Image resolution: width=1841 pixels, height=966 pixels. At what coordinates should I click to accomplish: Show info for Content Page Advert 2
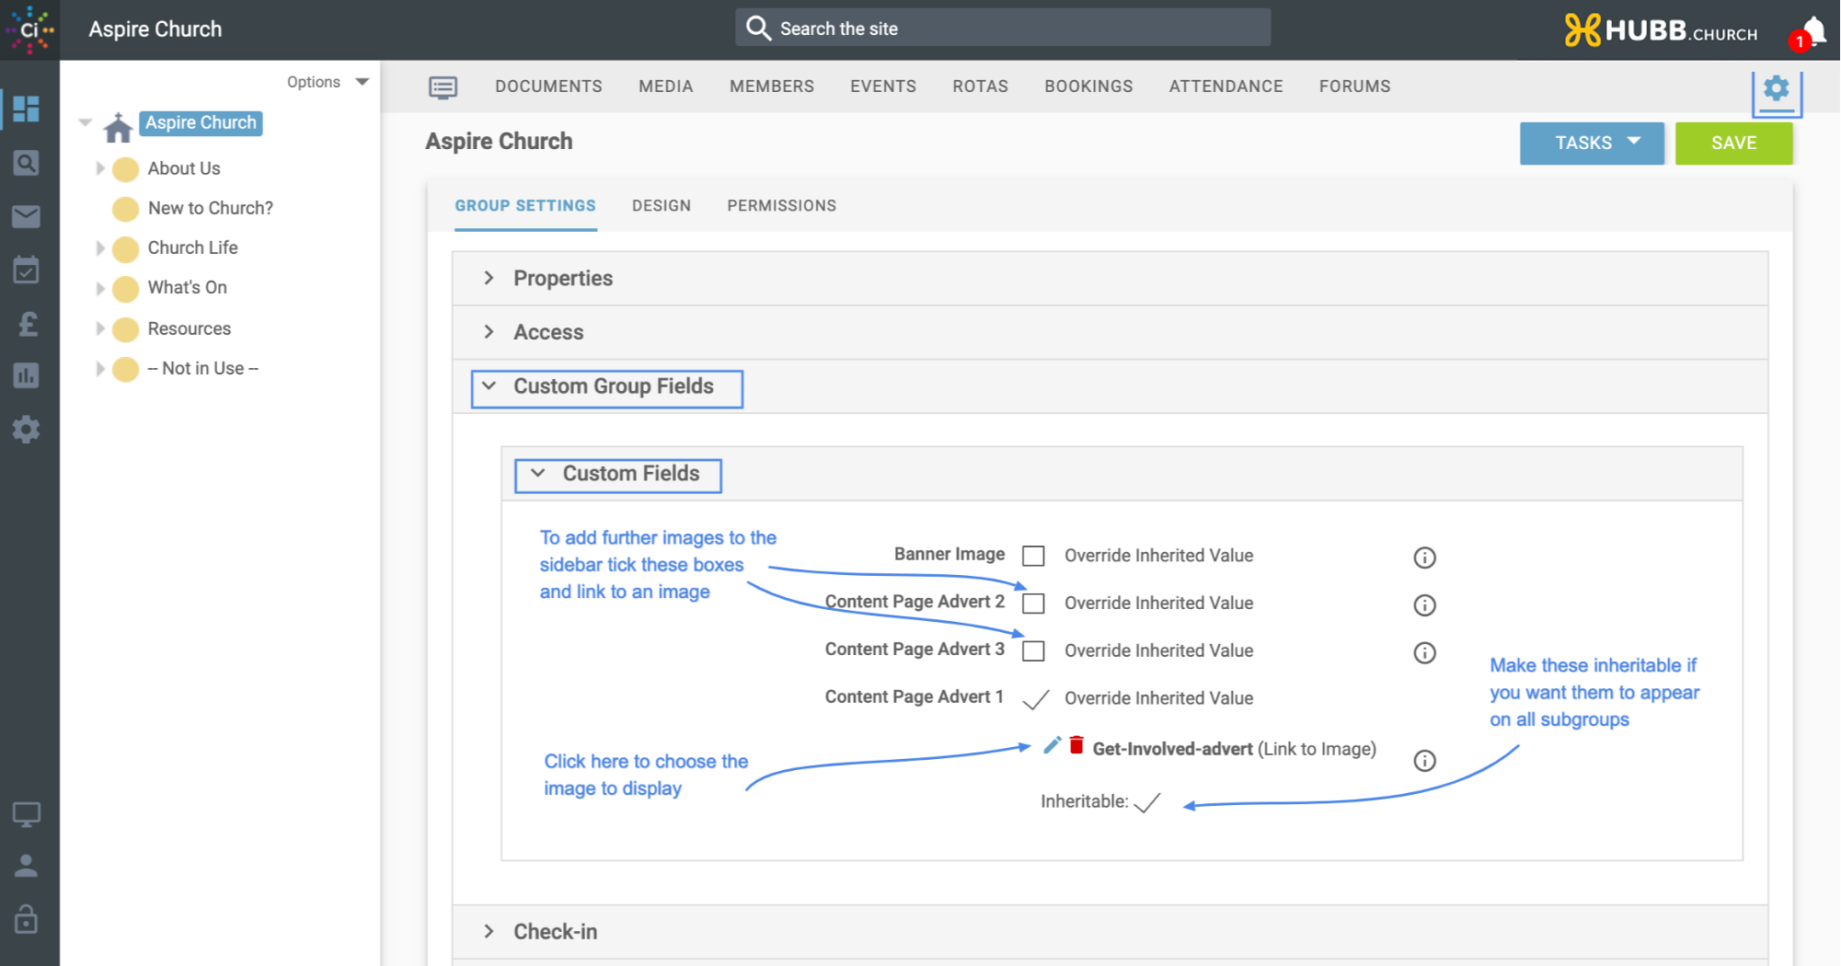1424,605
